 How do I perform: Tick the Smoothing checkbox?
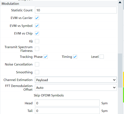(37, 72)
